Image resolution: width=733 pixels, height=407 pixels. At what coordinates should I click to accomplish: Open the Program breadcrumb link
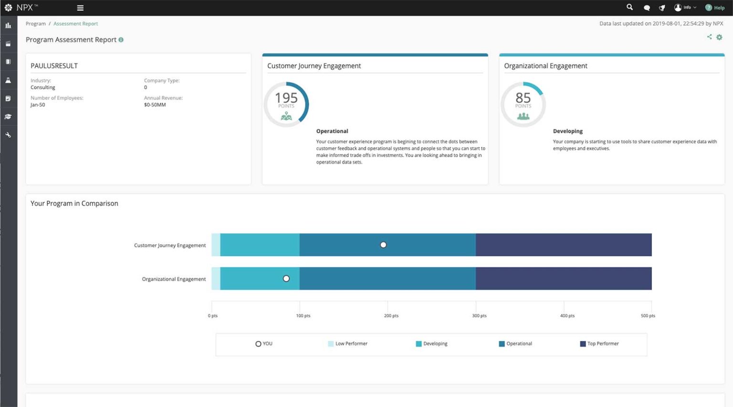click(35, 23)
